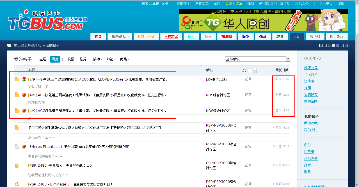Click username 星之艾克斯 in top bar
Screen dimensions: 359x188
[x=150, y=3]
